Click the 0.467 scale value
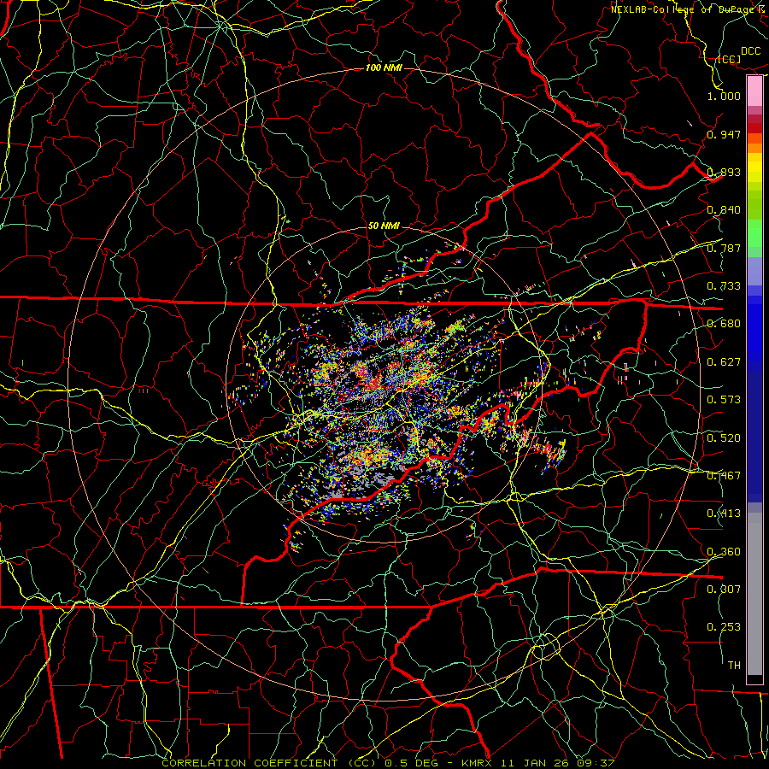The width and height of the screenshot is (769, 769). tap(724, 476)
